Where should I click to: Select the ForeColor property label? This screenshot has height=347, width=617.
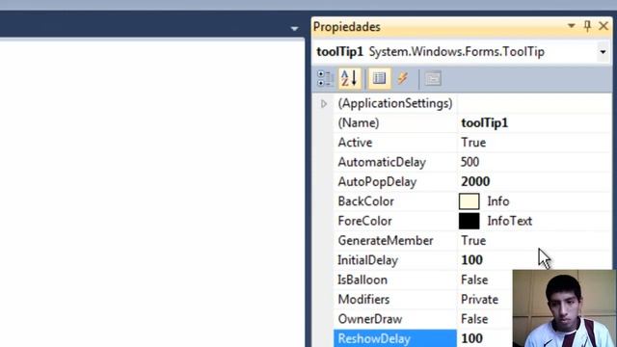(x=364, y=221)
